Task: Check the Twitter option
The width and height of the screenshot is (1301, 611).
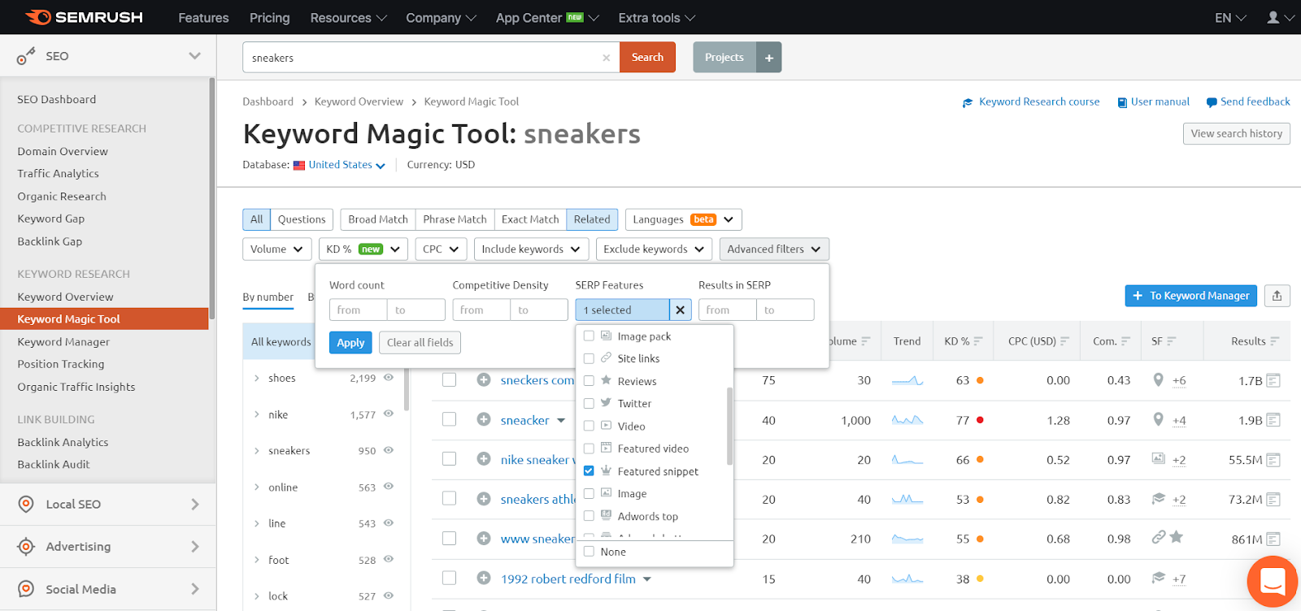Action: pyautogui.click(x=589, y=403)
